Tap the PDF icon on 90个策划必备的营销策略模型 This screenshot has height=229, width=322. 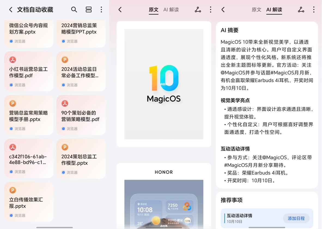coord(65,103)
